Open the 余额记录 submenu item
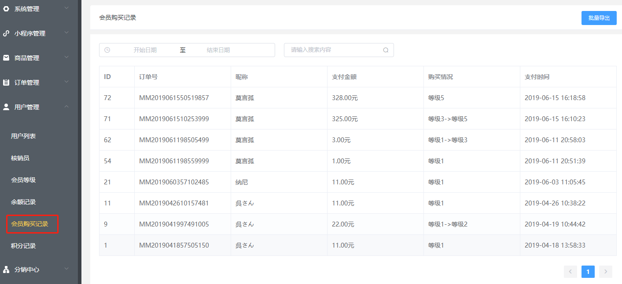Image resolution: width=622 pixels, height=284 pixels. (x=23, y=202)
